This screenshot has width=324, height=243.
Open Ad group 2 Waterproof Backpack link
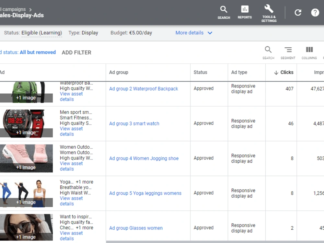(144, 89)
